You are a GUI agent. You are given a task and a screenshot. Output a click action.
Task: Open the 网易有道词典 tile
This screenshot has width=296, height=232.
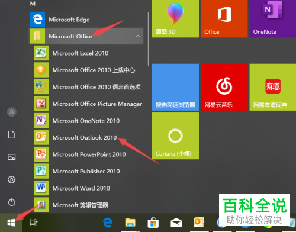(273, 87)
